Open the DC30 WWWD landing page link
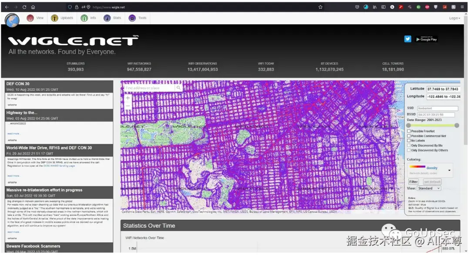Viewport: 470px width, 255px height. [x=59, y=166]
